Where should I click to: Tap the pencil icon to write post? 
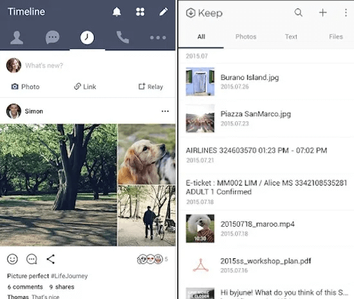point(163,12)
